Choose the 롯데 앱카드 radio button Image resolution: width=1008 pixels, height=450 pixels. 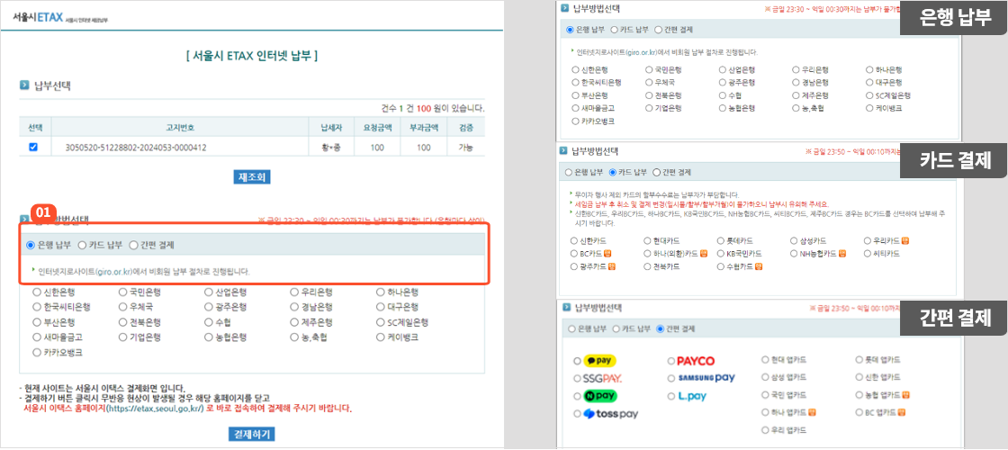859,360
